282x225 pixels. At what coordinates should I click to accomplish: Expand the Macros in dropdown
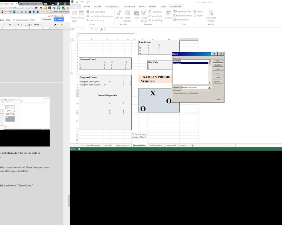click(209, 87)
